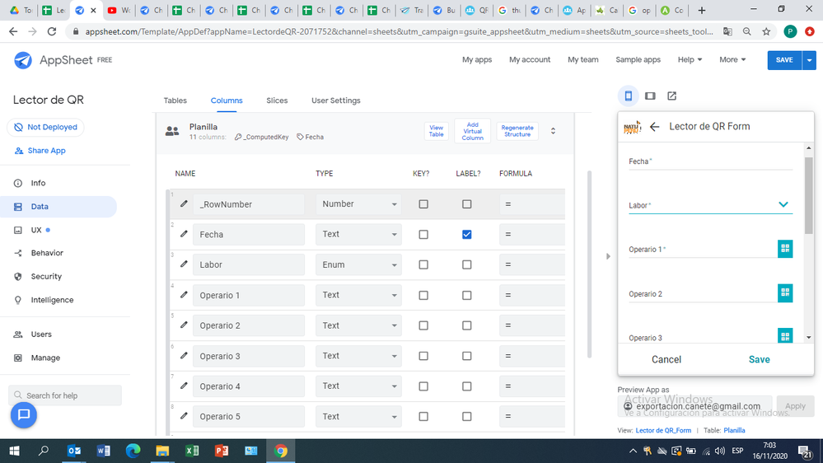Open Outlook from the taskbar
Screen dimensions: 823x463
(x=74, y=451)
